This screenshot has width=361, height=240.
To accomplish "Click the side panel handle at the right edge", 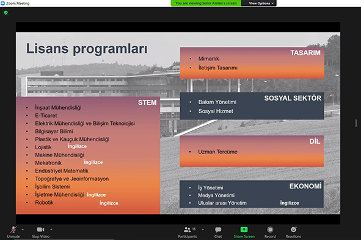I will [356, 123].
